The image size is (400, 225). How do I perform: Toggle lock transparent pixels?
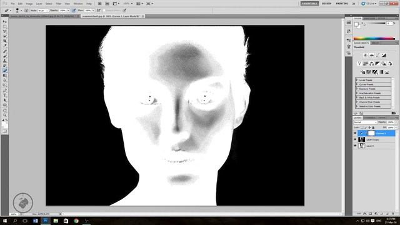(x=362, y=127)
